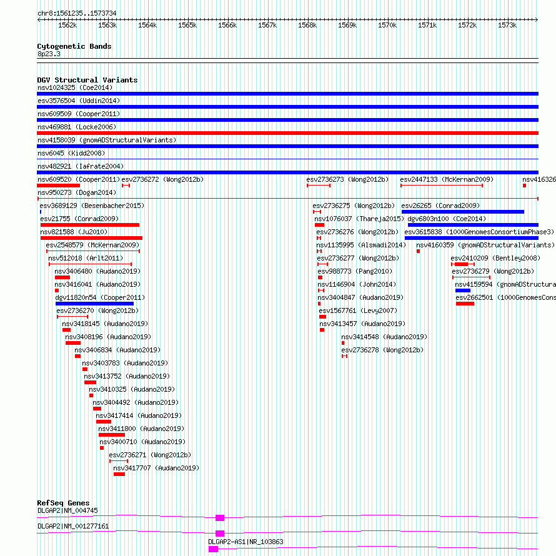The width and height of the screenshot is (556, 556).
Task: Click nsv1135995 (Alsmadi2014) label
Action: pos(361,245)
